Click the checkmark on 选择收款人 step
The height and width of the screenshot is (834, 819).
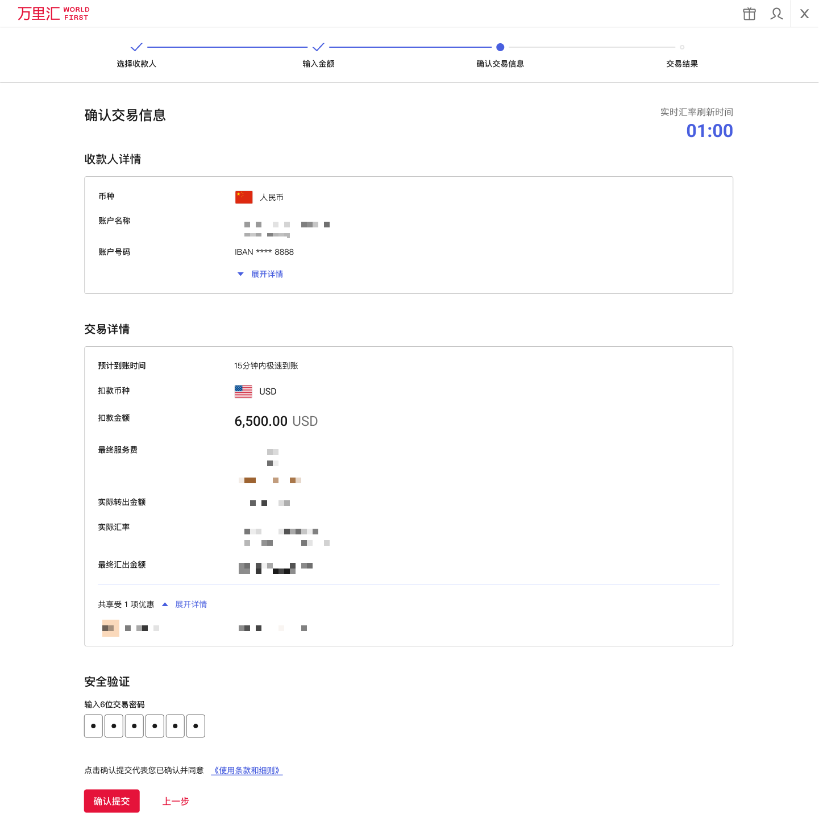(x=136, y=47)
